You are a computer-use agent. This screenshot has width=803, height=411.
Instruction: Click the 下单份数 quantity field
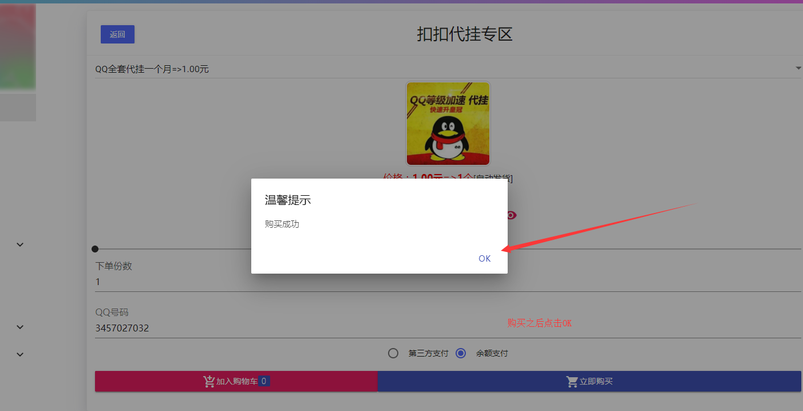click(x=448, y=282)
